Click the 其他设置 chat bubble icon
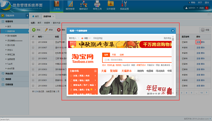The width and height of the screenshot is (212, 121). click(x=3, y=74)
